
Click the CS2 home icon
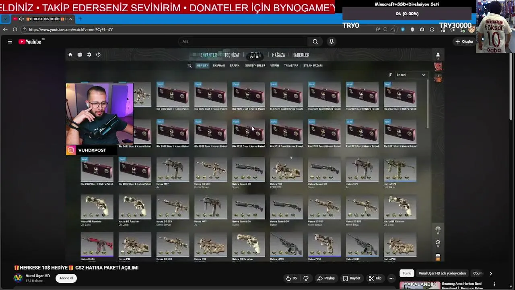[x=70, y=55]
